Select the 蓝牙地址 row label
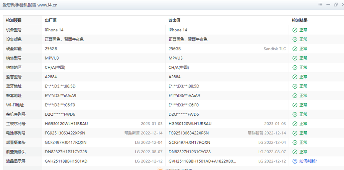Screen dimensions: 344x170 (x=14, y=86)
